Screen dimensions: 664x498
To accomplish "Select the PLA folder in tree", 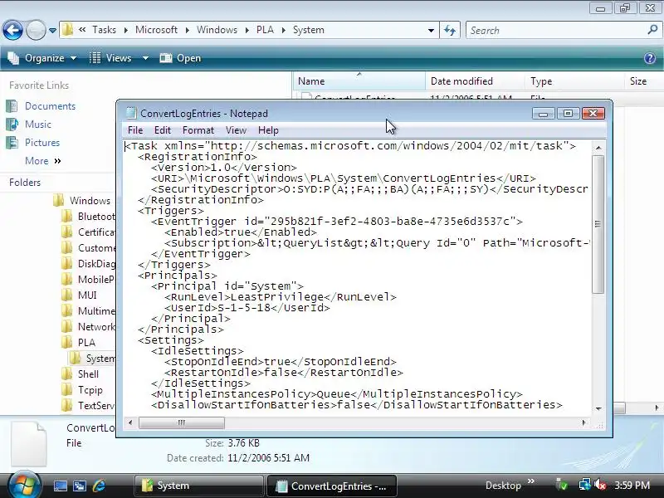I will click(86, 343).
